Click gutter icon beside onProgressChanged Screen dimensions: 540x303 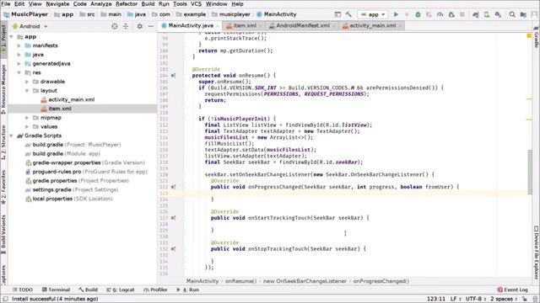click(x=173, y=187)
